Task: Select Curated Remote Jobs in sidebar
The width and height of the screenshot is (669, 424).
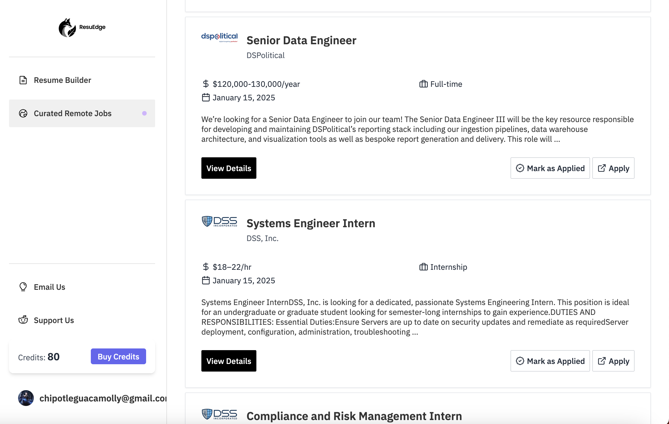Action: [82, 113]
